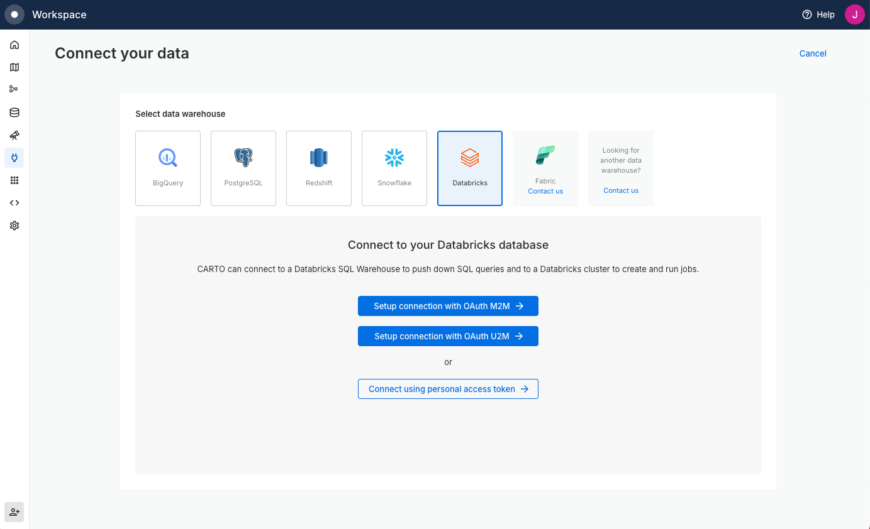Open the Developers code section
This screenshot has height=529, width=870.
(x=14, y=202)
